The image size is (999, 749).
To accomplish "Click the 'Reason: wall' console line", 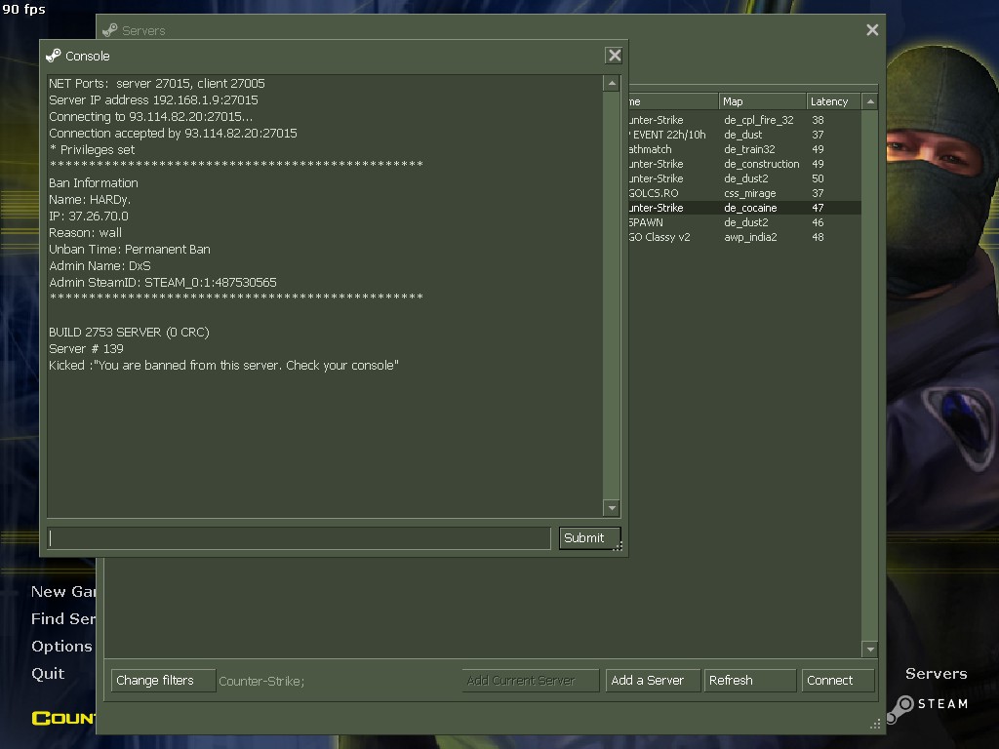I will pyautogui.click(x=86, y=232).
